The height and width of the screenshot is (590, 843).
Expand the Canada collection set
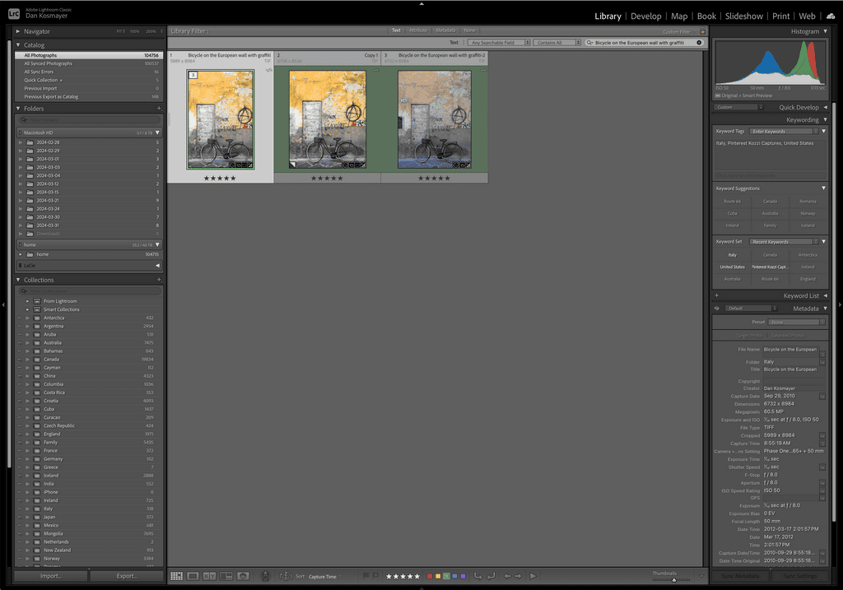pos(27,360)
